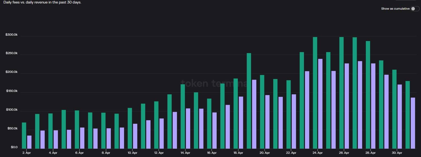Click the 16. Apr date label
The image size is (421, 157).
(x=212, y=153)
